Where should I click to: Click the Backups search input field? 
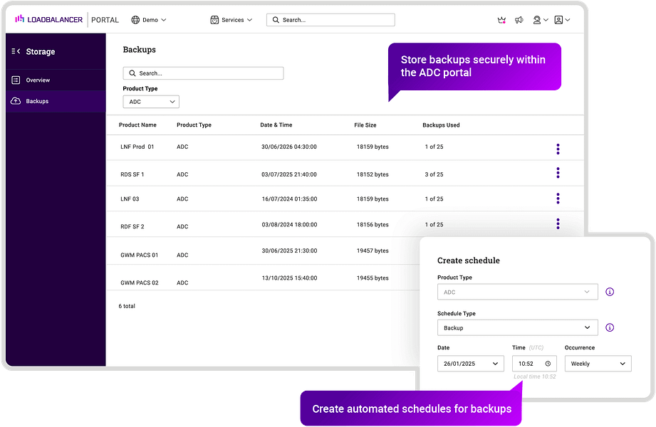pos(203,73)
